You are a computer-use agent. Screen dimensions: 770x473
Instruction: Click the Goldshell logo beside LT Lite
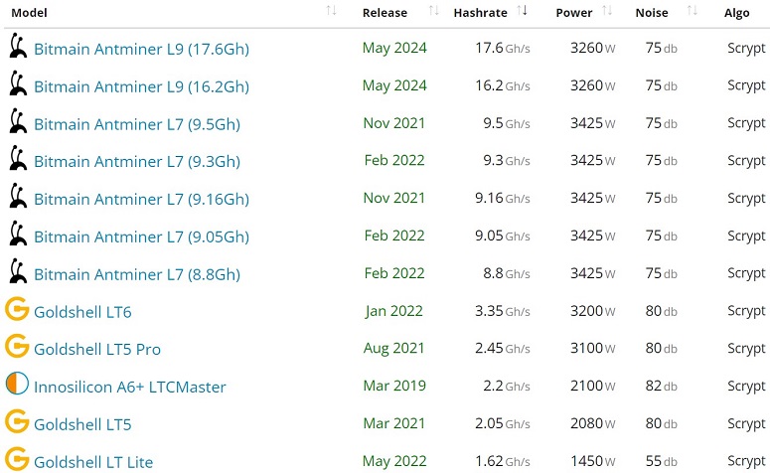point(17,460)
